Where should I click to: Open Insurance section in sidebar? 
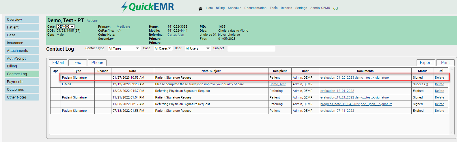pos(22,43)
